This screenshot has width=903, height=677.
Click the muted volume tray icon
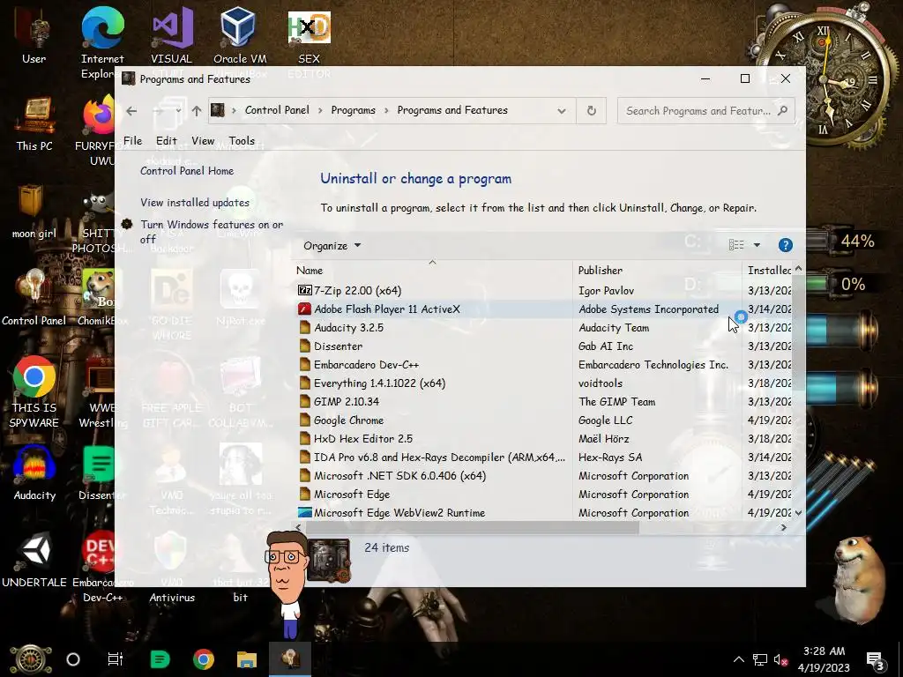click(x=781, y=659)
